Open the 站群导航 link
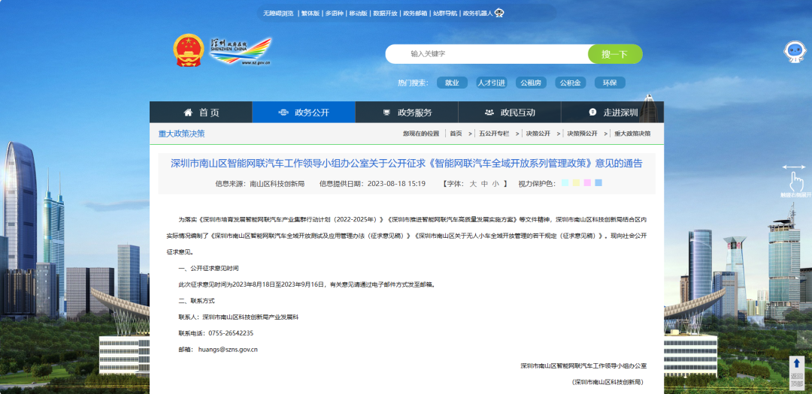The height and width of the screenshot is (394, 812). [x=445, y=14]
